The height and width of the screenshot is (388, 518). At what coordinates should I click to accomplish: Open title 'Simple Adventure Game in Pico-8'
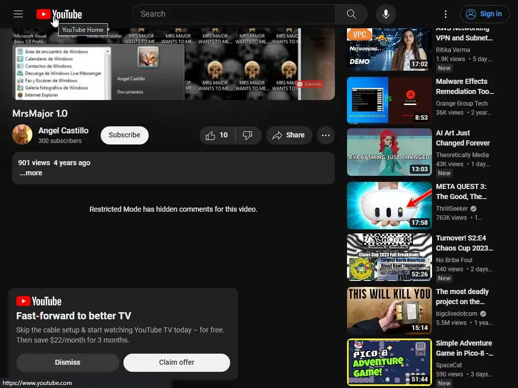click(464, 348)
